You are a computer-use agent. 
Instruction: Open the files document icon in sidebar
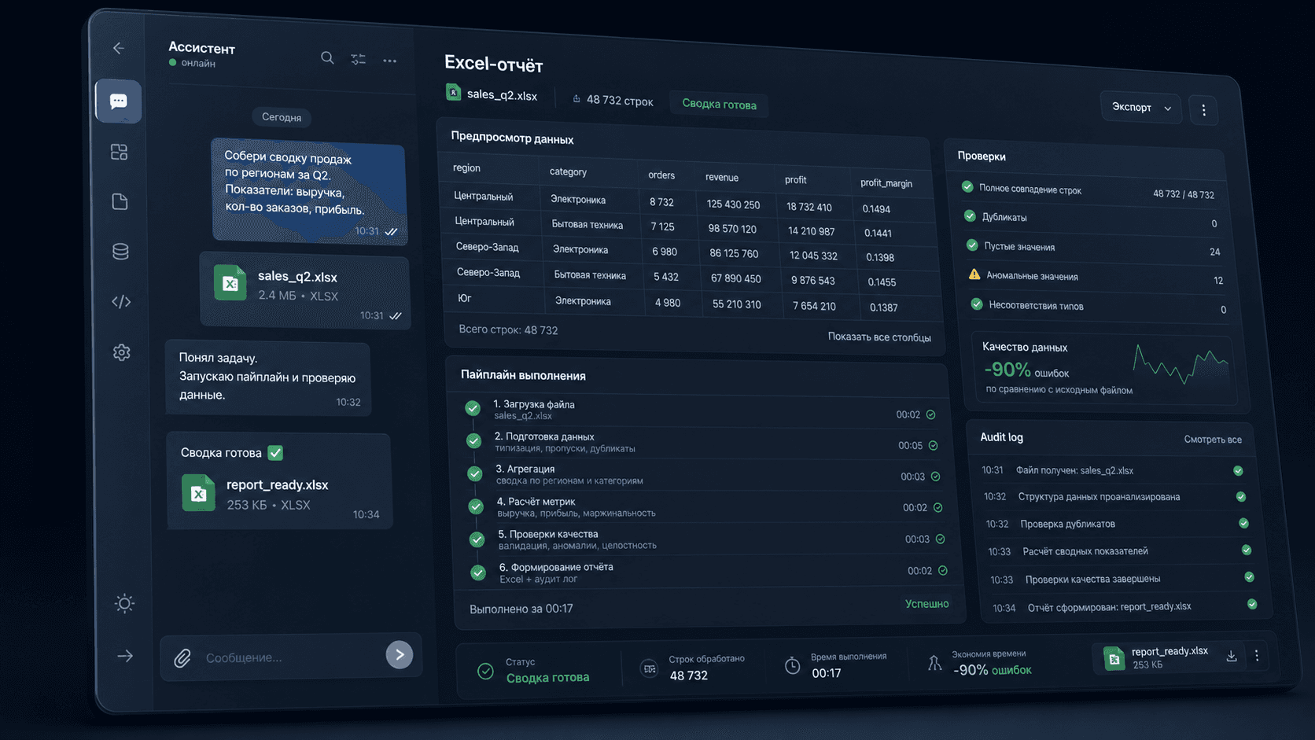tap(120, 202)
